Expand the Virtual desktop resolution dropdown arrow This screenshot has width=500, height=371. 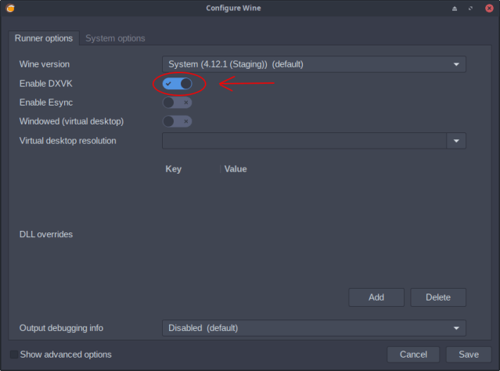(456, 141)
